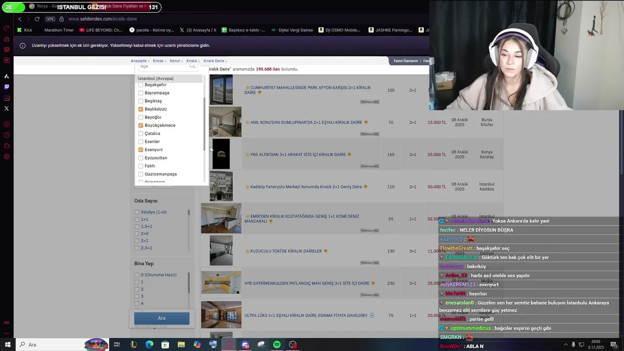Click the info icon in extension notice
Image resolution: width=624 pixels, height=351 pixels.
pos(22,45)
